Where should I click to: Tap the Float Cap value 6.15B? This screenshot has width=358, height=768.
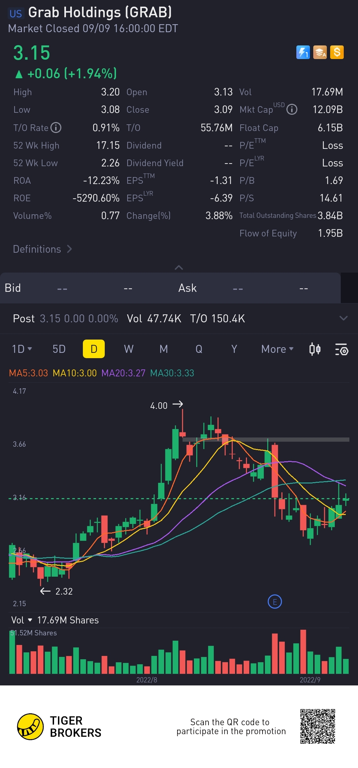[330, 128]
